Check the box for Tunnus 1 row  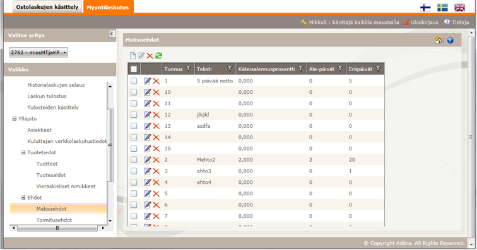tap(134, 81)
